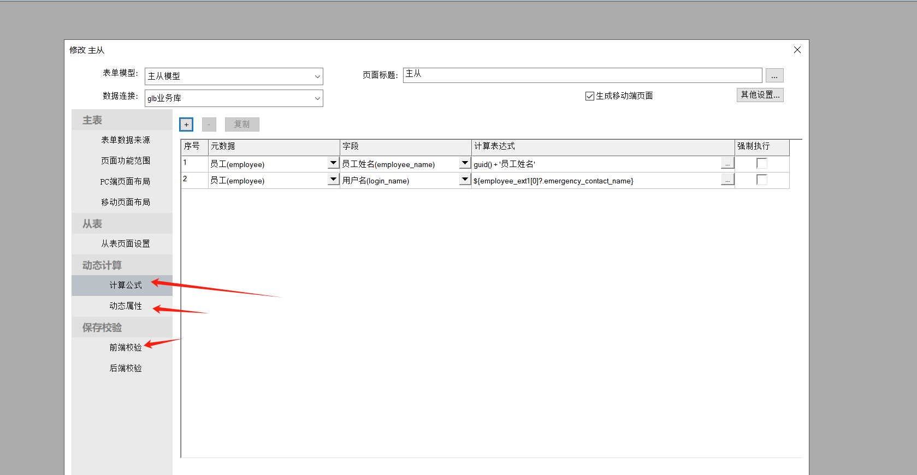Open 用户名(login_name) field dropdown arrow
Viewport: 917px width, 475px height.
coord(465,180)
